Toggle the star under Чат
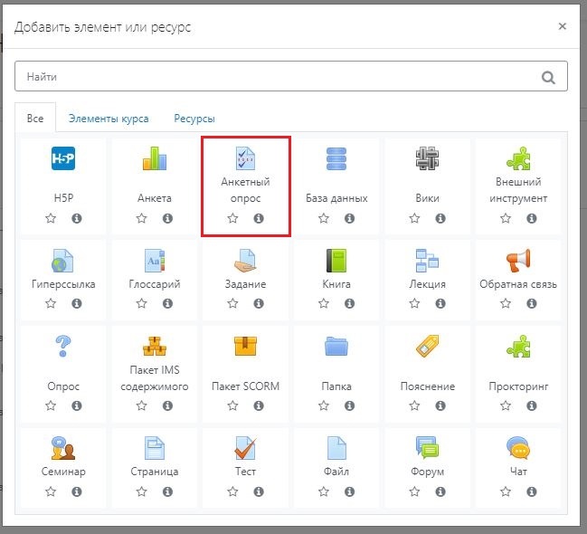587x534 pixels. [506, 491]
